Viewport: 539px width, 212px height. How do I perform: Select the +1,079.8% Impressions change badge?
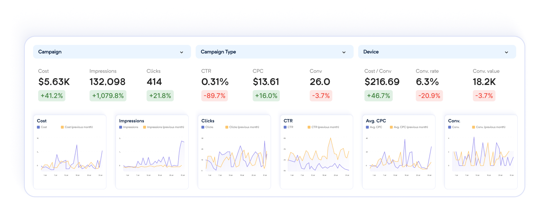(108, 96)
